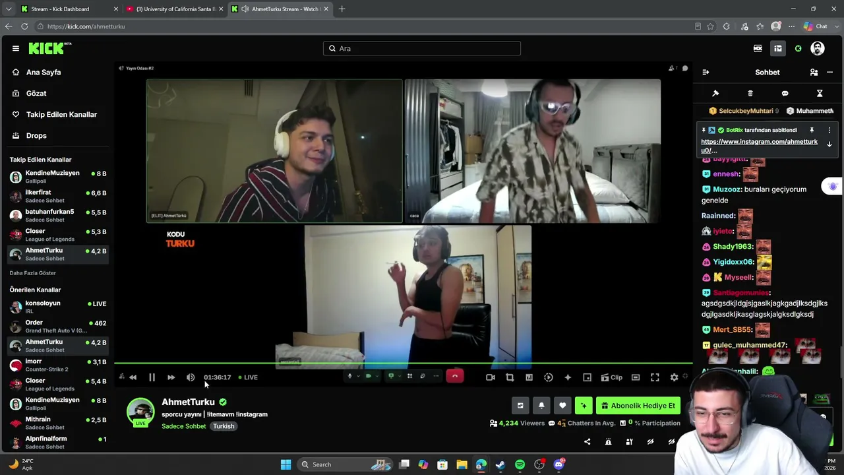Open KendineMuzisyen followed channel

coord(58,177)
